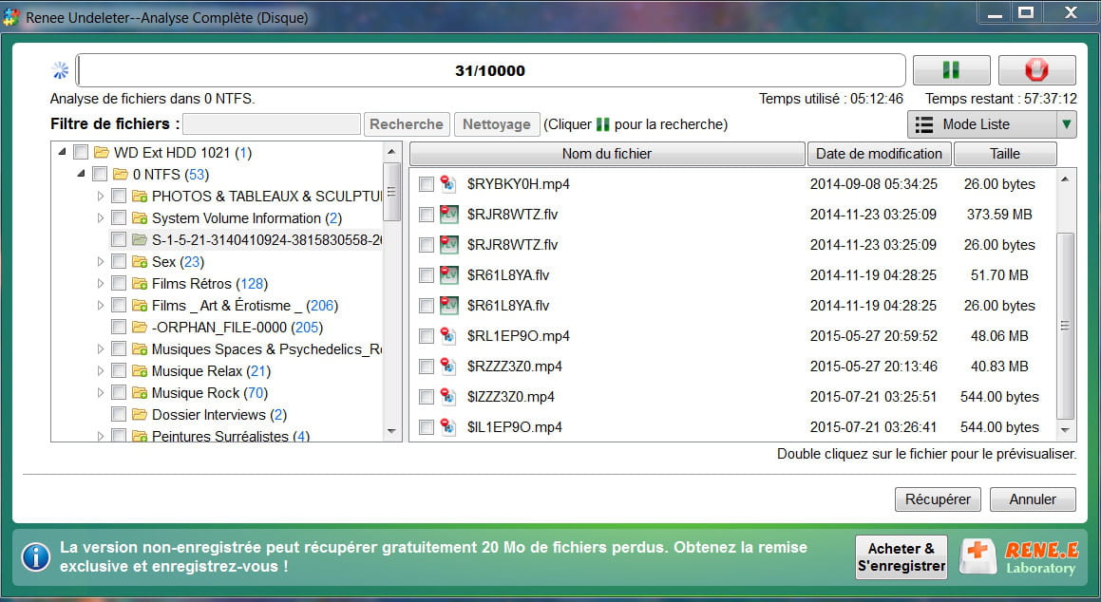The width and height of the screenshot is (1101, 602).
Task: Toggle checkbox for WD Ext HDD 1021
Action: [81, 153]
